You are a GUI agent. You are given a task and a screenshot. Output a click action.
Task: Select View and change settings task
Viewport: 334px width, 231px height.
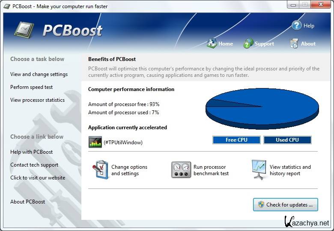pyautogui.click(x=39, y=74)
